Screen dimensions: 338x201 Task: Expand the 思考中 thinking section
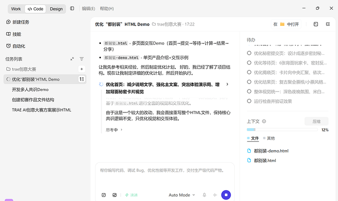tap(114, 130)
